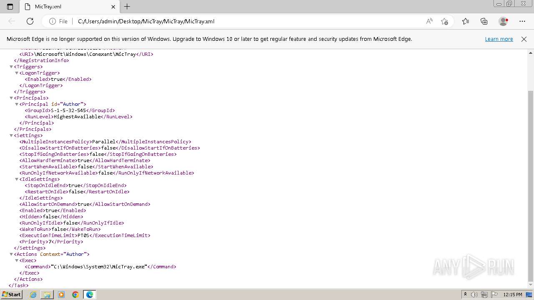The height and width of the screenshot is (300, 534).
Task: Open File Explorer from taskbar
Action: [47, 295]
